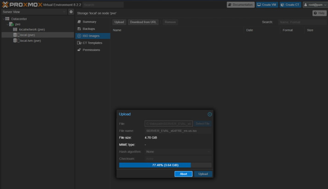328x189 pixels.
Task: Sort by the Date column header
Action: pos(262,30)
